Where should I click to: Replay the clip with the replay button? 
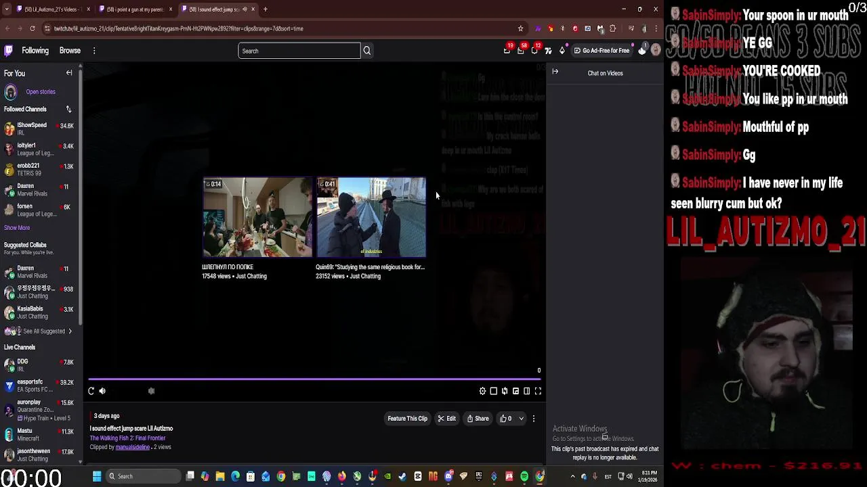click(91, 391)
